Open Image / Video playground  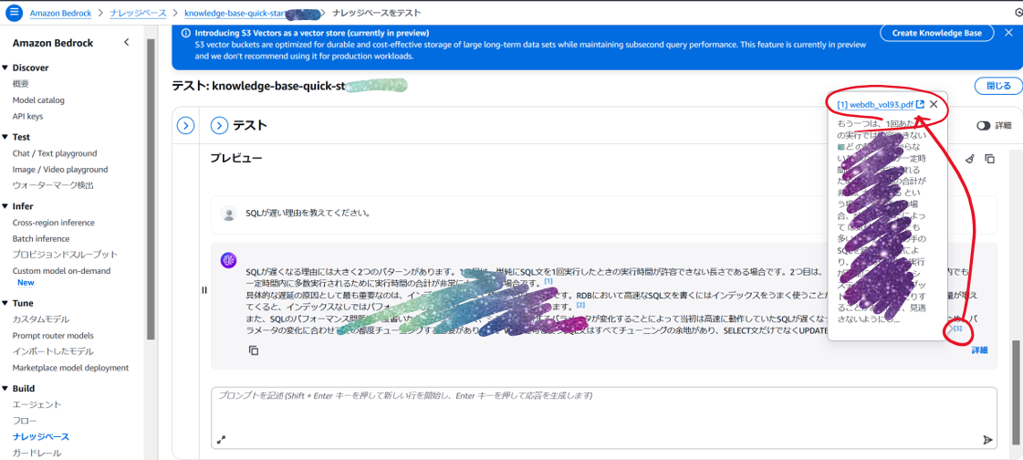(60, 169)
